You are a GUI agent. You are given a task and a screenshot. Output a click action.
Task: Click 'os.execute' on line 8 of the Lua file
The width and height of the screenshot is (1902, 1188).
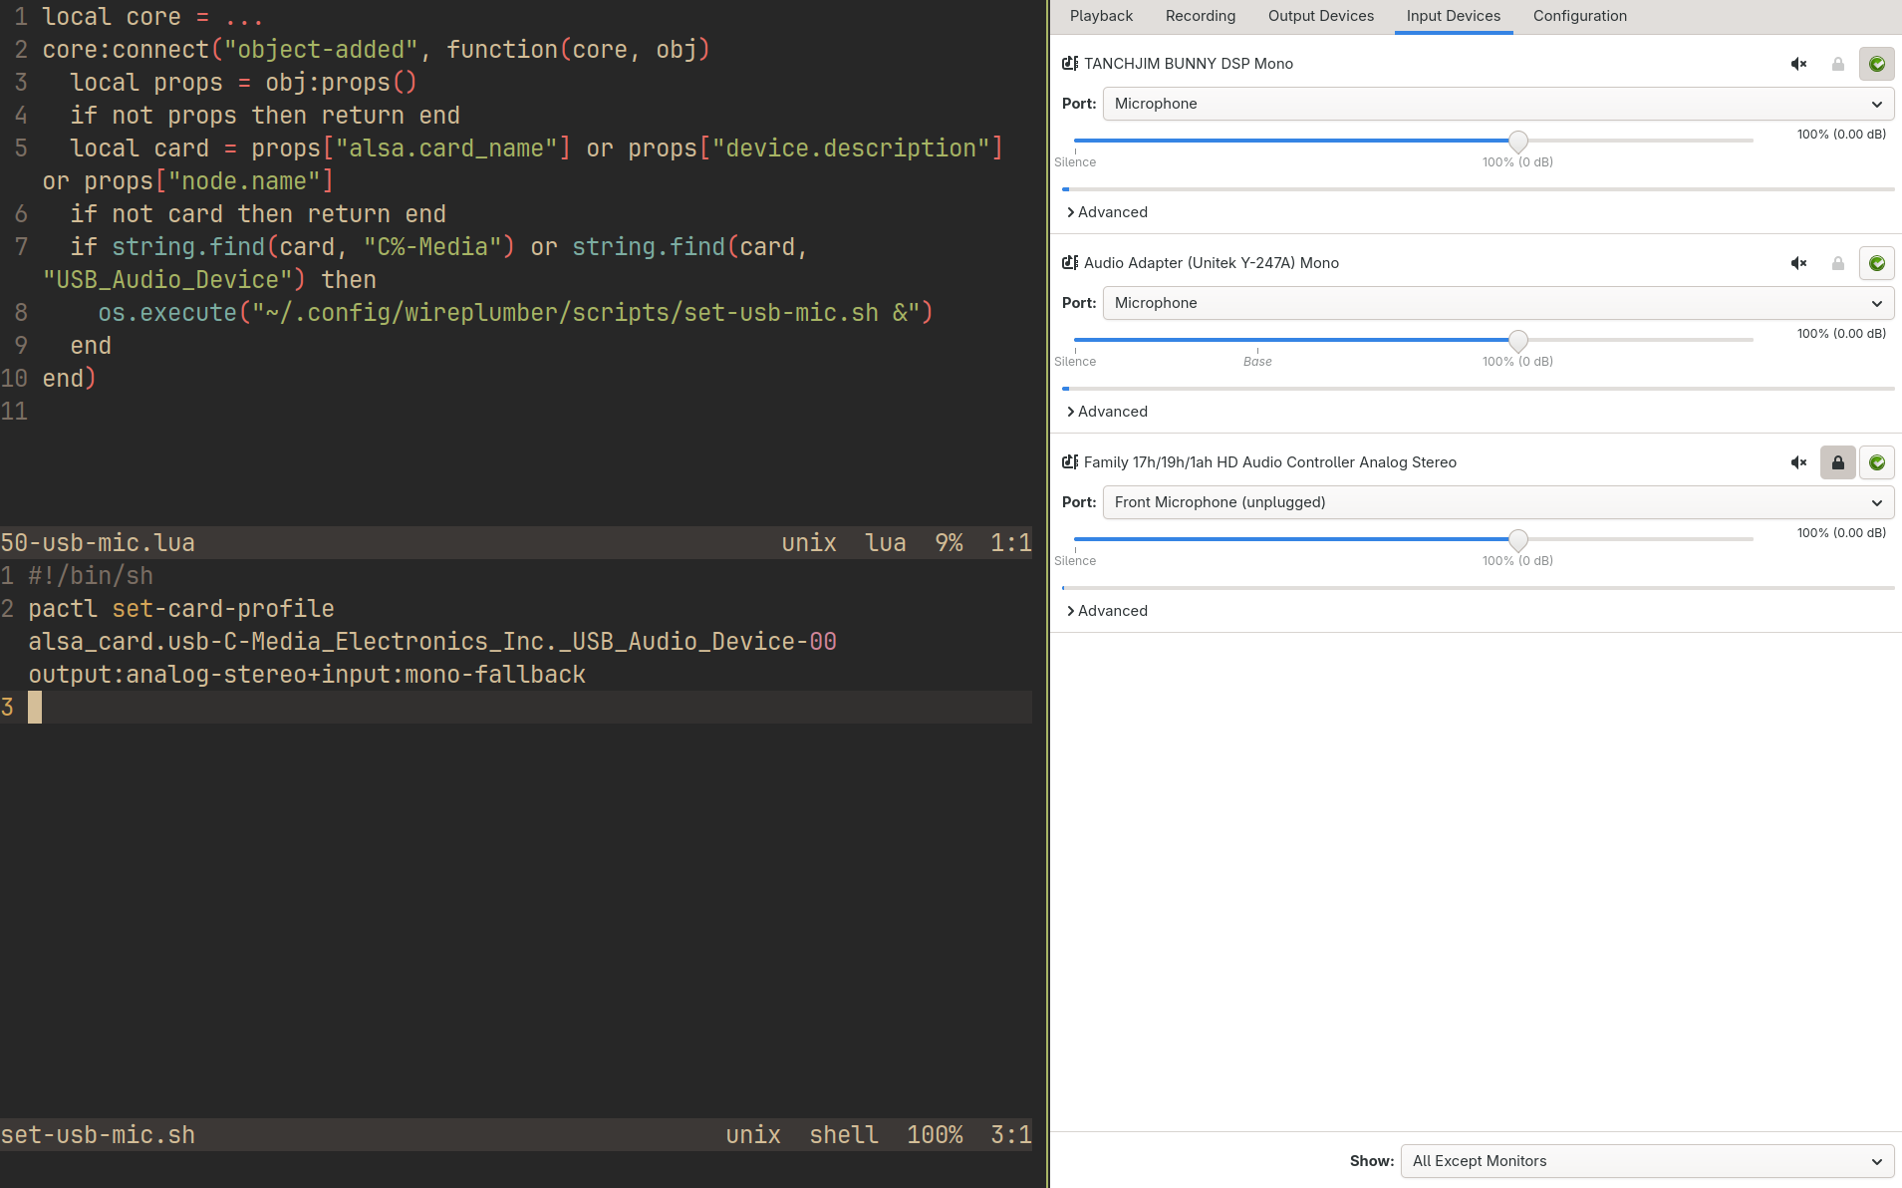coord(167,313)
